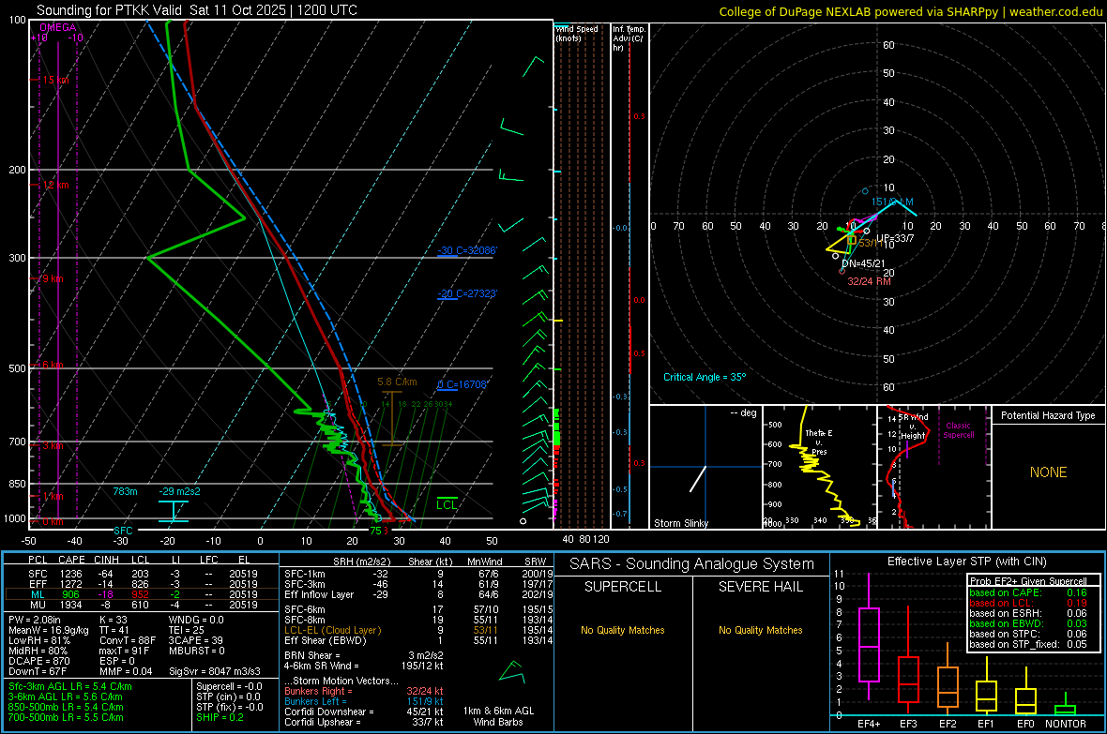Viewport: 1107px width, 734px height.
Task: Click the SigSvr = 8047 m3/s3 value
Action: pyautogui.click(x=215, y=671)
